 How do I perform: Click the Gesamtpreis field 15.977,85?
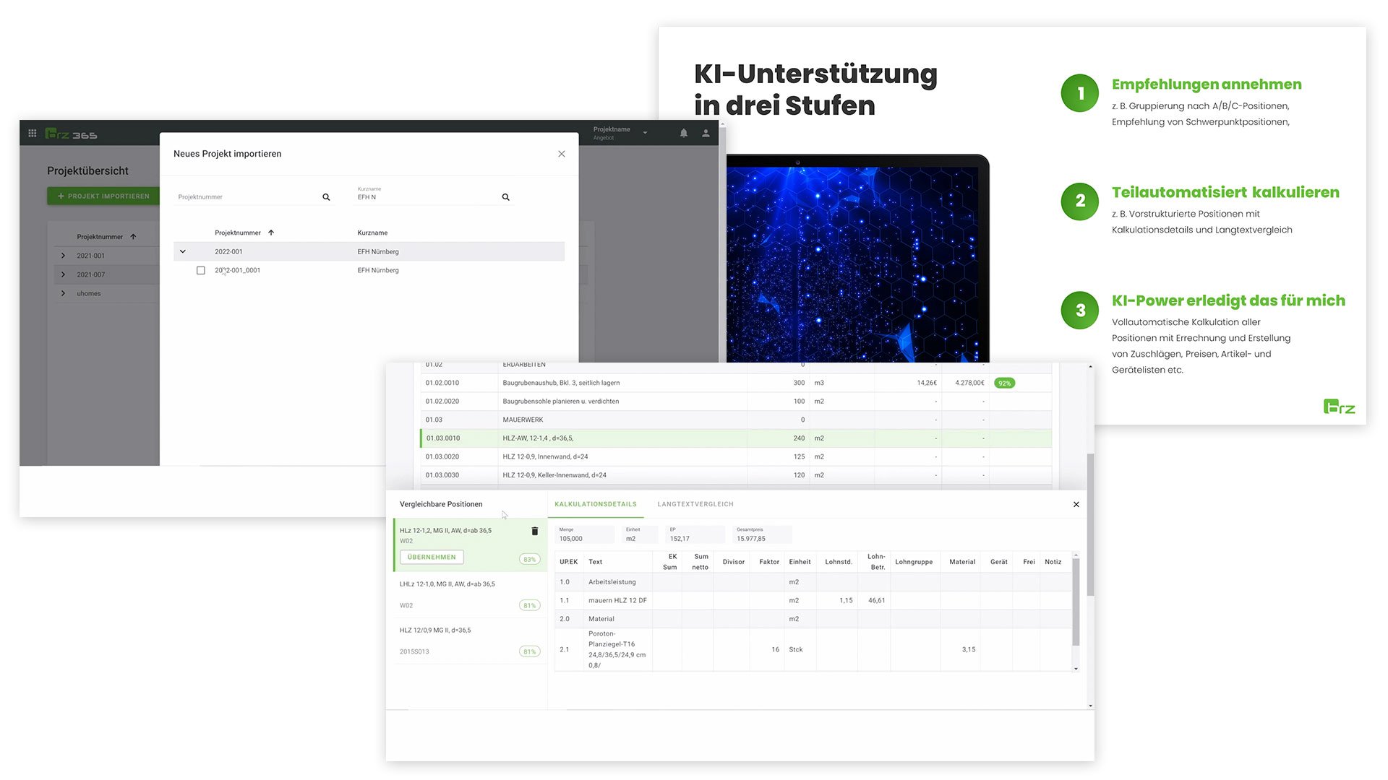763,534
